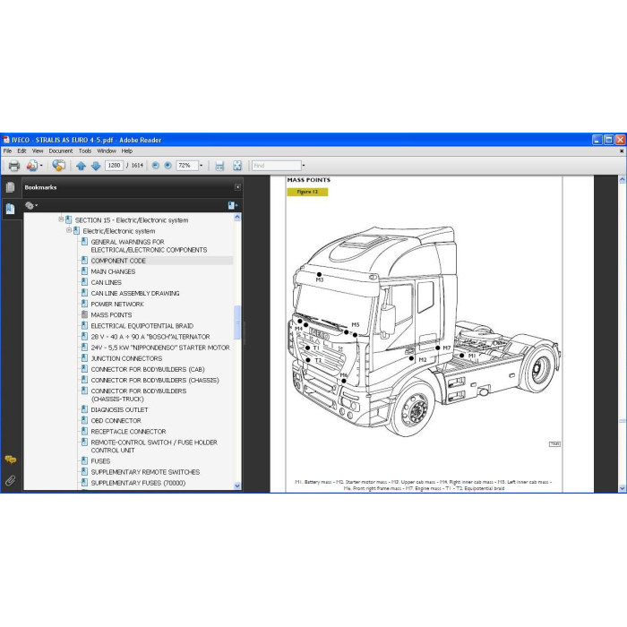This screenshot has width=627, height=627.
Task: Click into the Find search box
Action: tap(276, 166)
